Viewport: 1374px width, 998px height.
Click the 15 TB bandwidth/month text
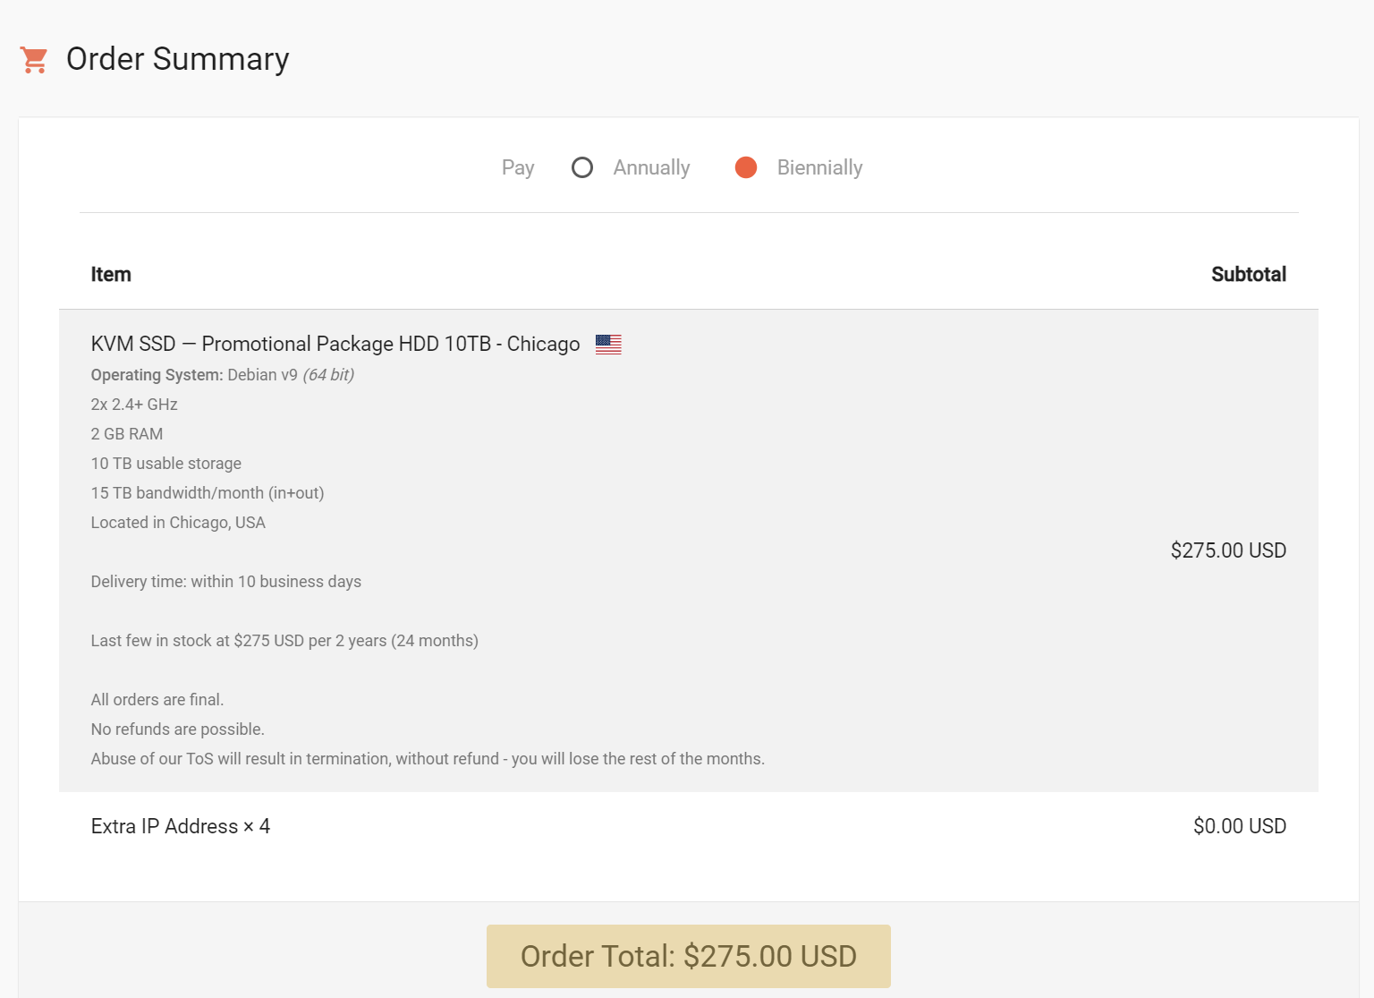click(x=207, y=493)
